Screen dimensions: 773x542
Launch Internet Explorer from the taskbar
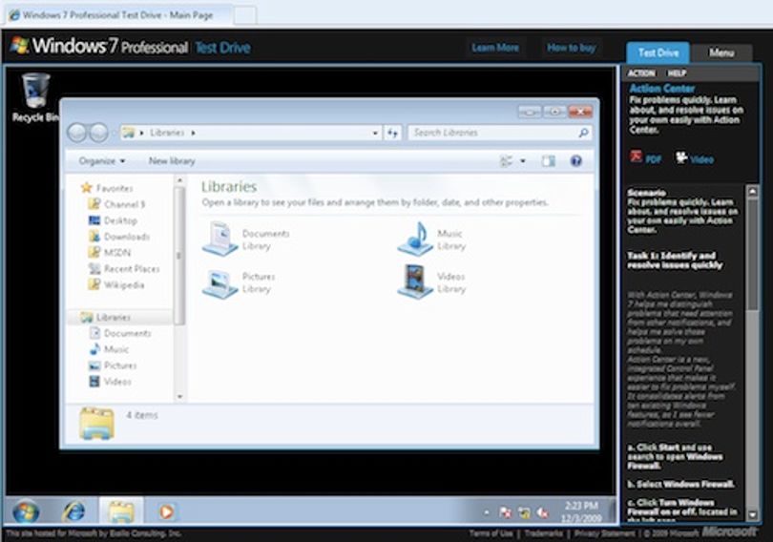(x=73, y=511)
